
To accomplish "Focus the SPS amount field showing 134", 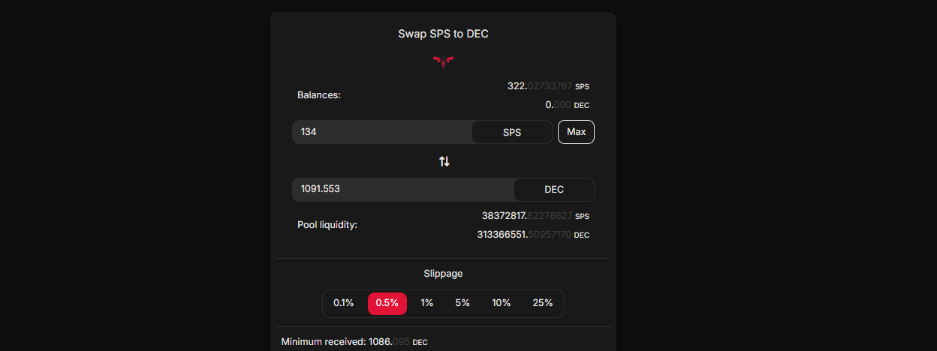I will coord(382,132).
